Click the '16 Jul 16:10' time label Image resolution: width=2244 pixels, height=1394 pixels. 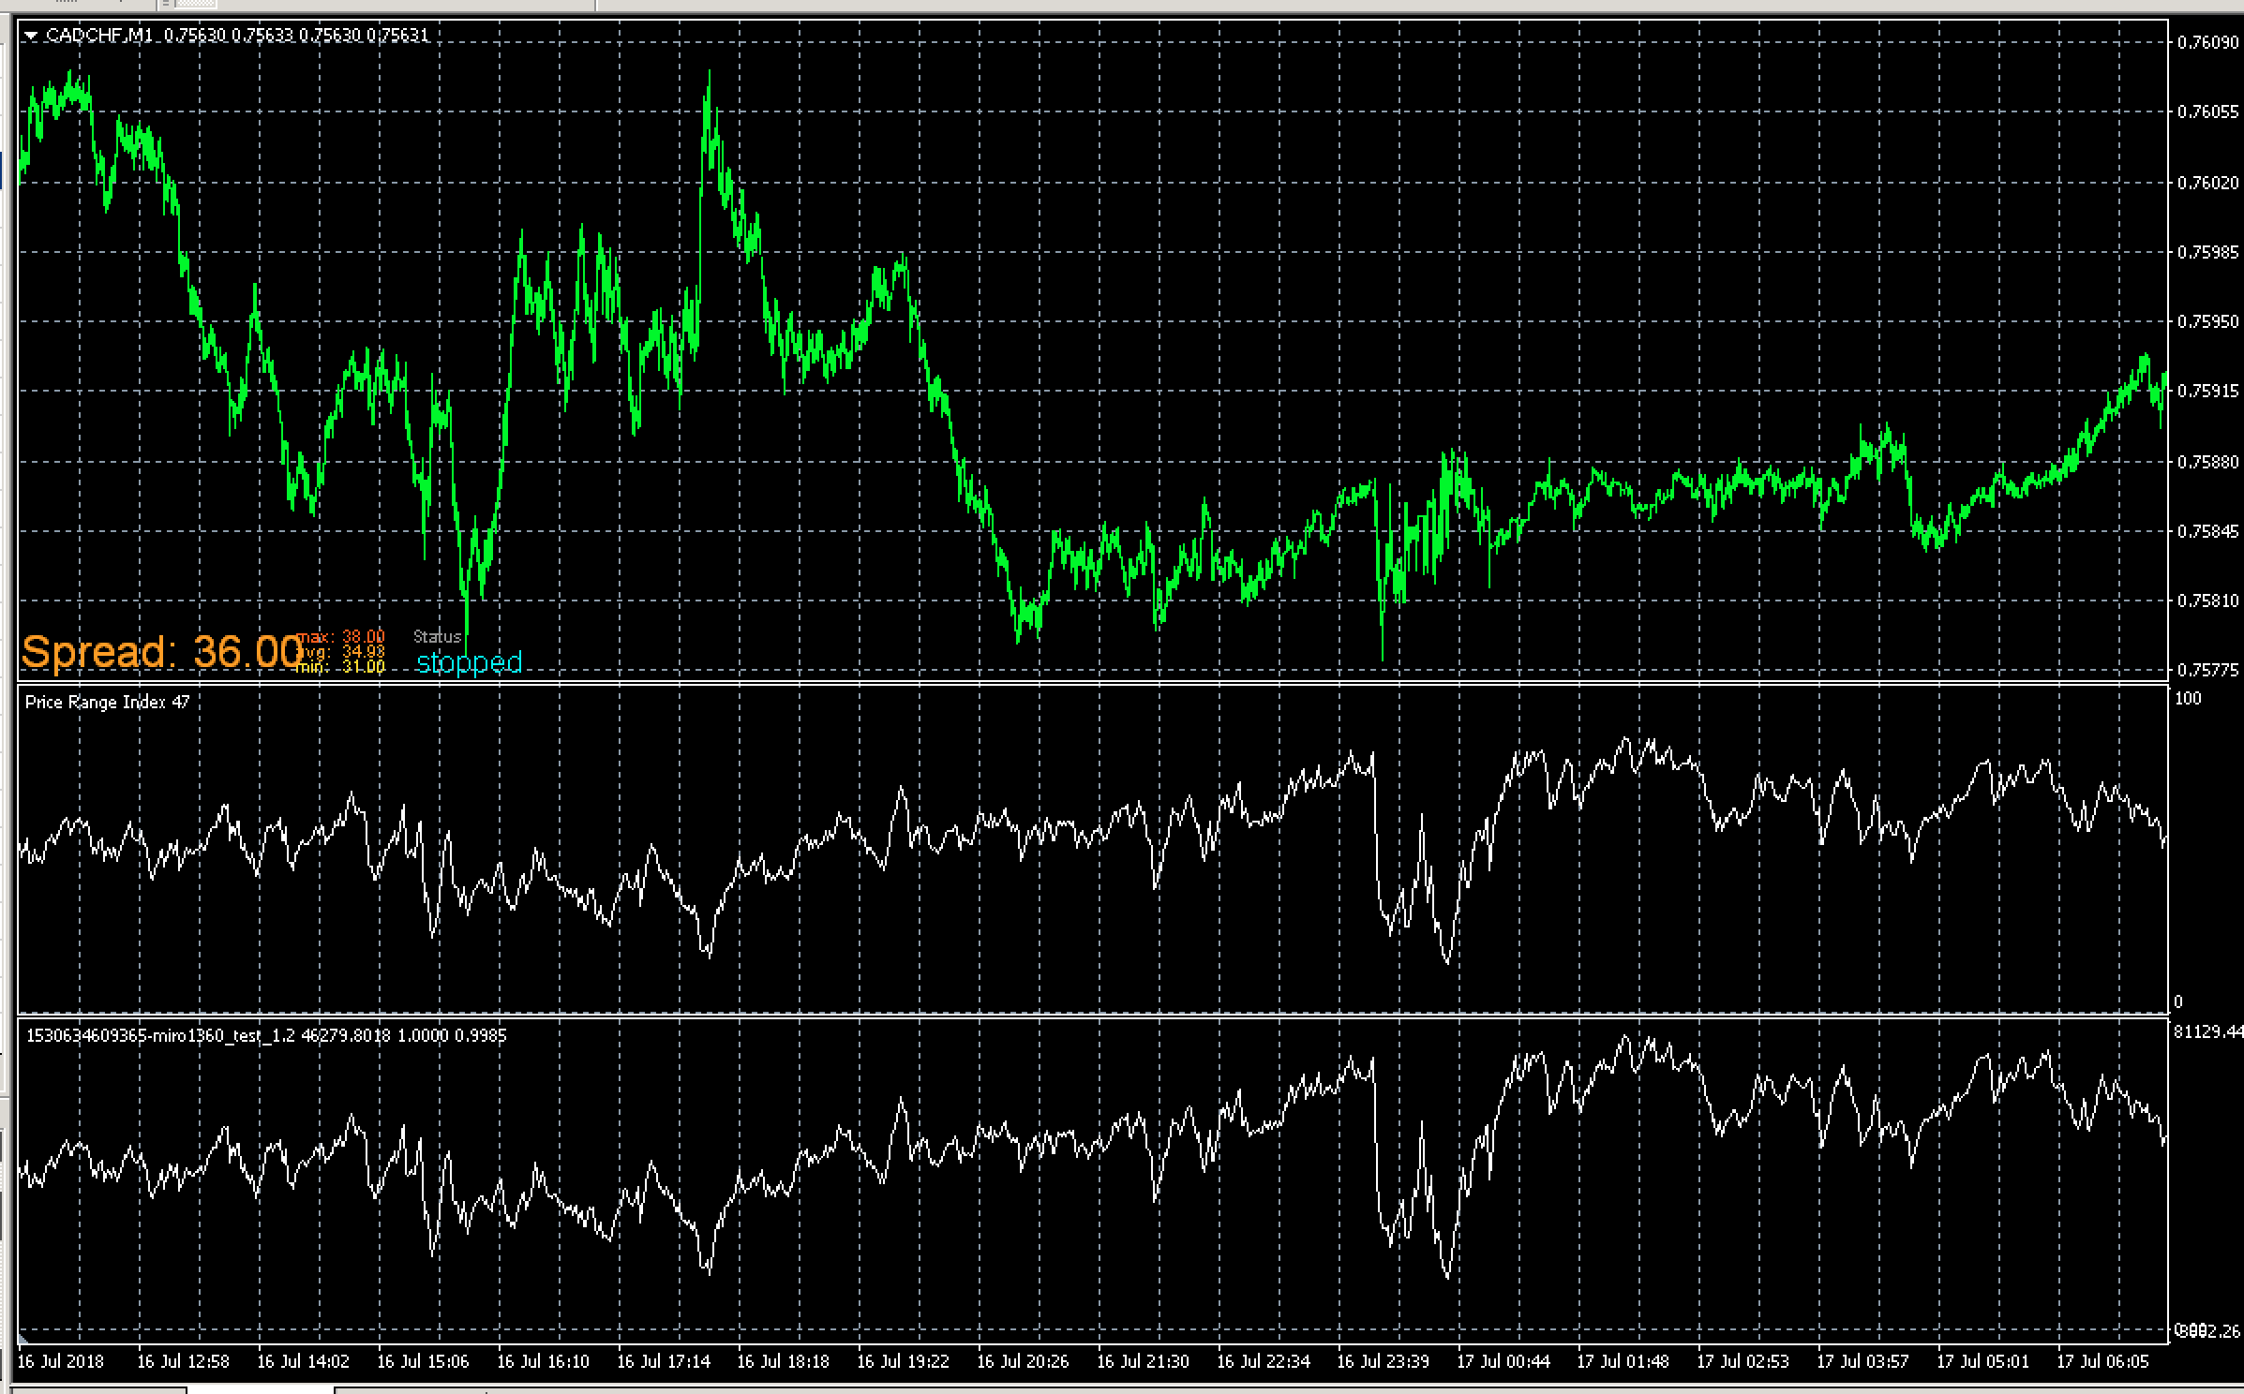click(543, 1360)
